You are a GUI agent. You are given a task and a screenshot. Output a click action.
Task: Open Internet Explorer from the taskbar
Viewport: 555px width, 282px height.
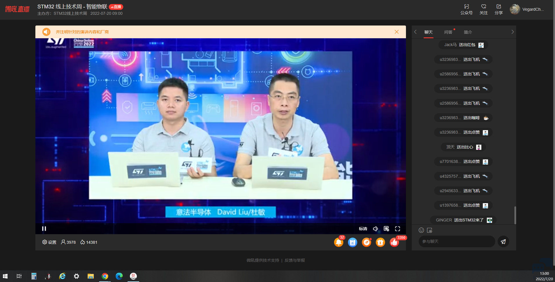62,276
